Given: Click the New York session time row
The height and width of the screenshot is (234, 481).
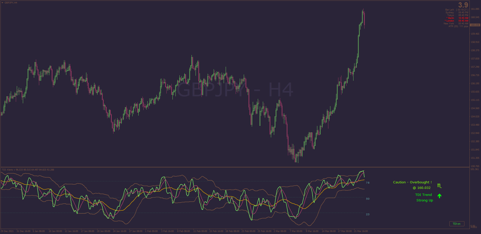Looking at the screenshot, I should pos(456,24).
